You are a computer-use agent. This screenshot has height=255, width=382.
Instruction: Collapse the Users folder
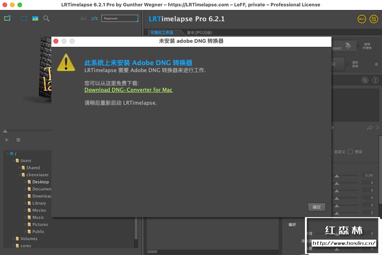click(x=13, y=160)
